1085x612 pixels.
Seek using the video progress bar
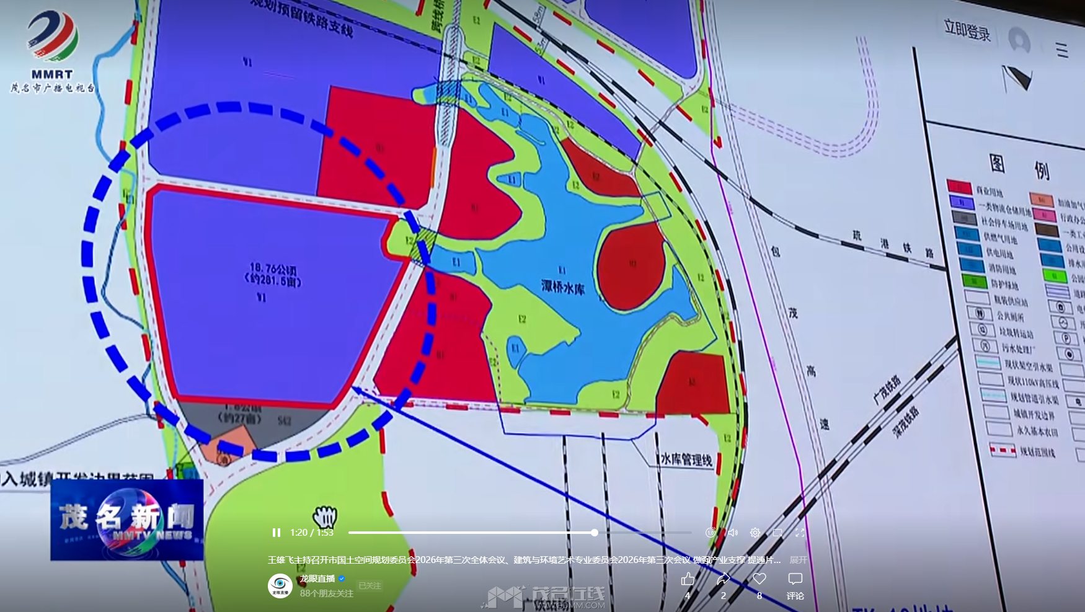tap(520, 533)
